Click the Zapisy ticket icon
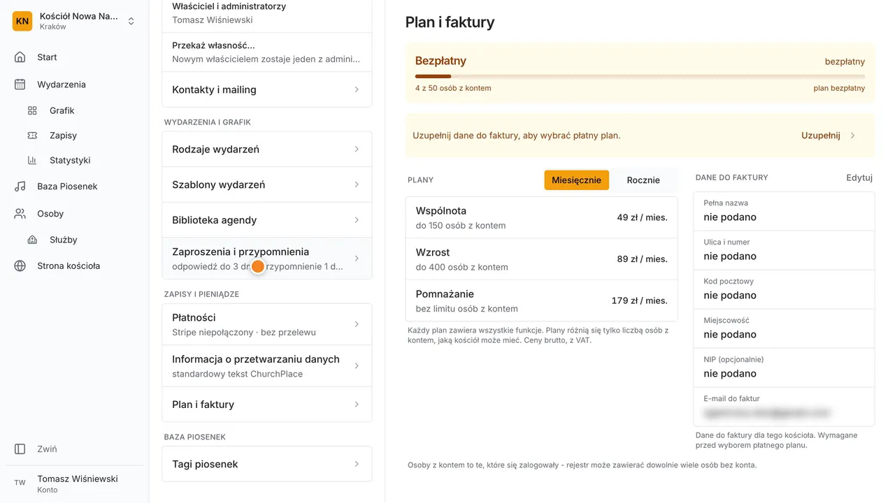Screen dimensions: 895x503 pos(32,136)
